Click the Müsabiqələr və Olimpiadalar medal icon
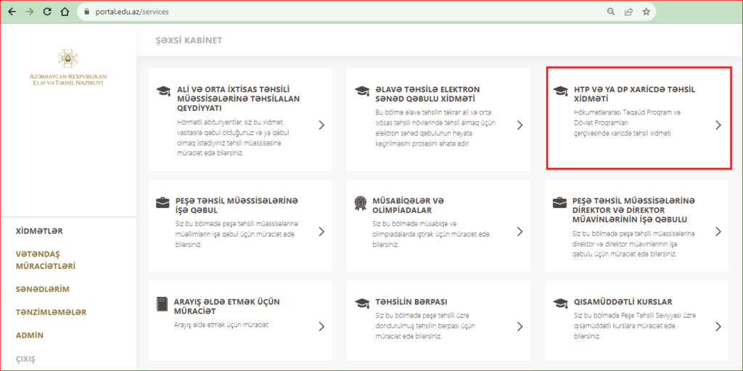 (x=360, y=202)
